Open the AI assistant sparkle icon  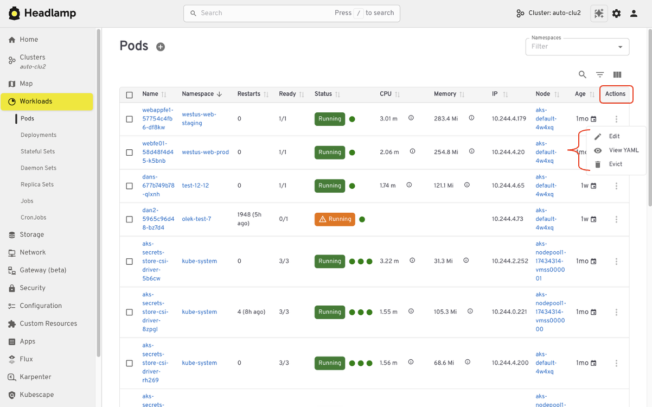coord(599,13)
